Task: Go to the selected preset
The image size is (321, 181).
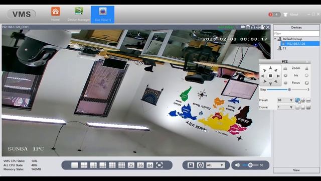Action: (297, 100)
